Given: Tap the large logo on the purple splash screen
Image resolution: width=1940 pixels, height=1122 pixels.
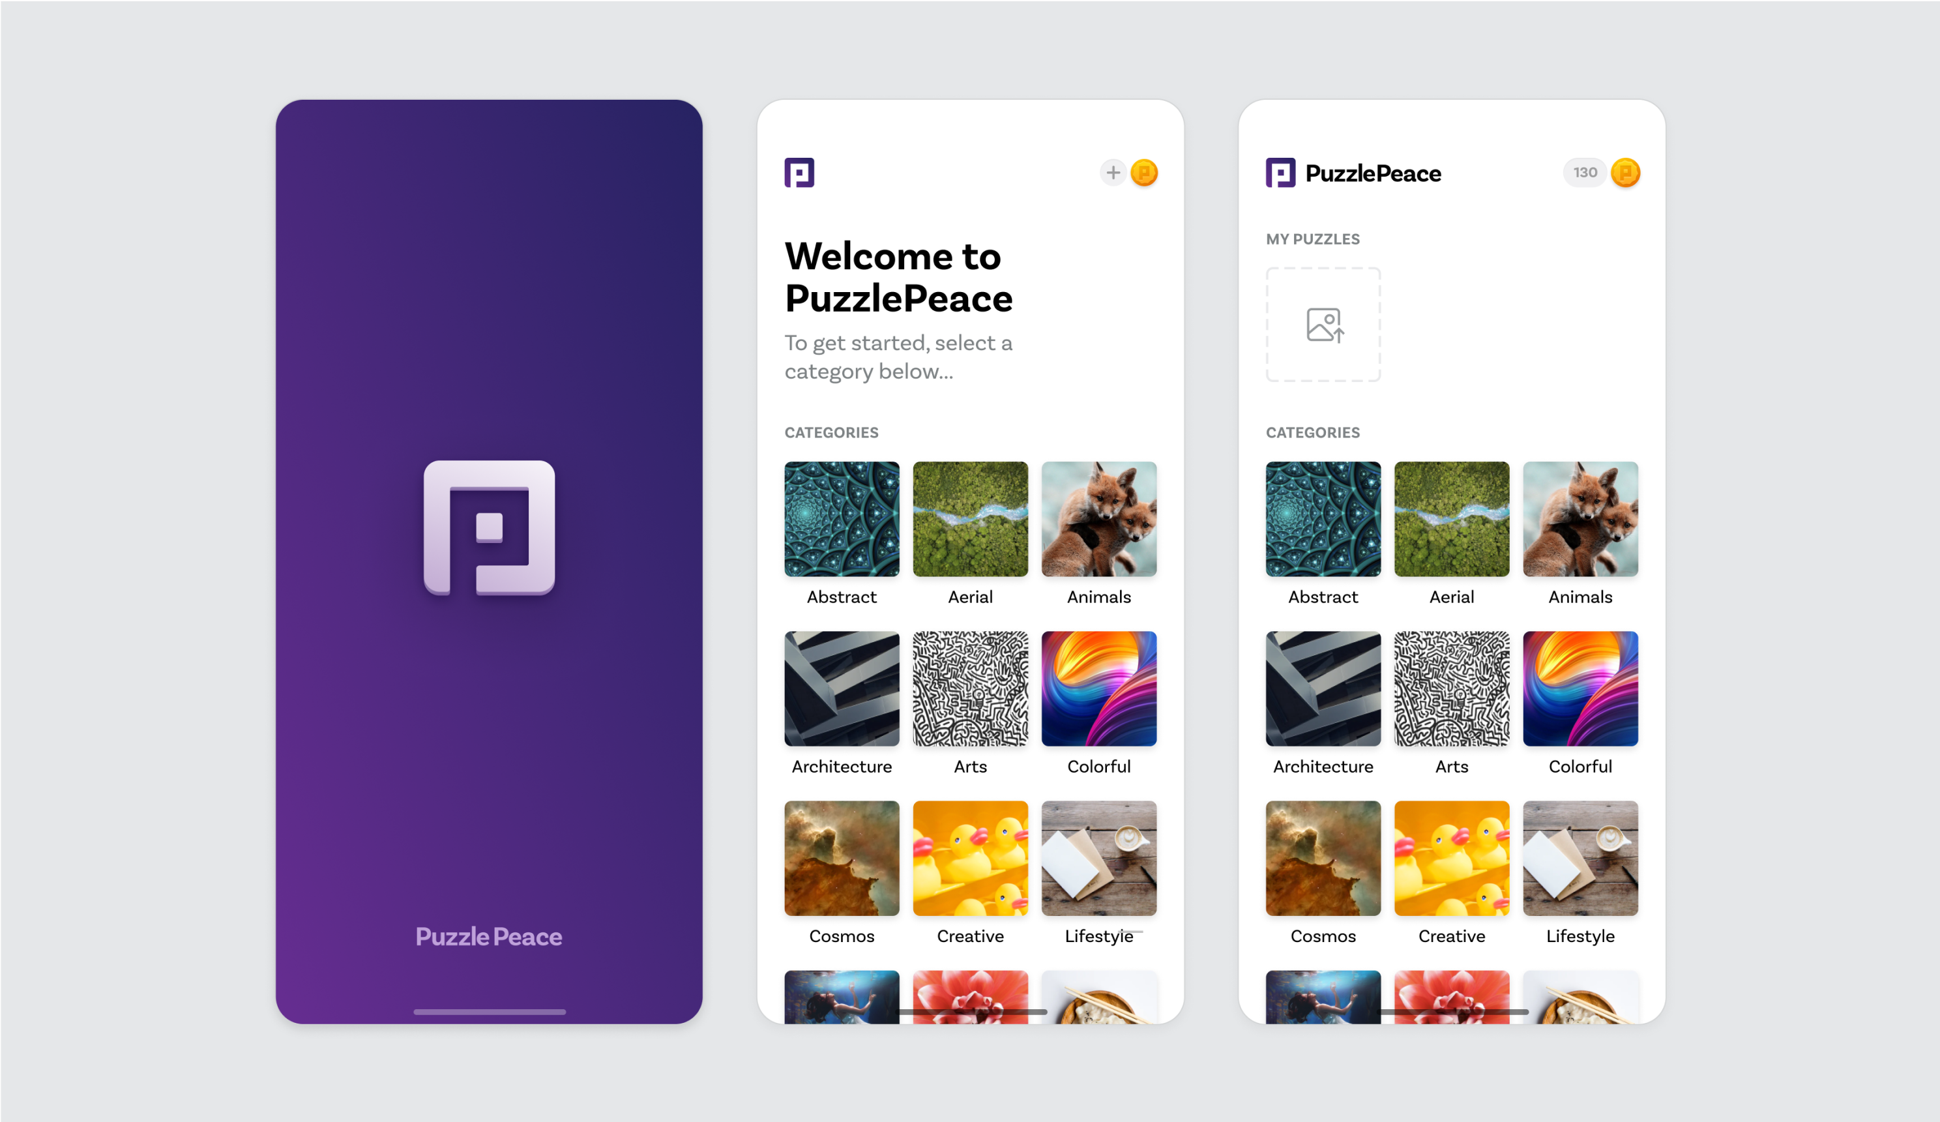Looking at the screenshot, I should point(489,527).
